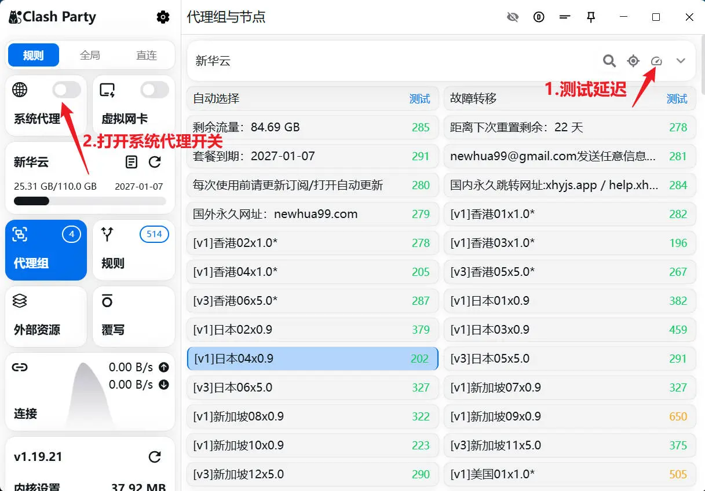The image size is (705, 491).
Task: Click the traffic usage progress bar
Action: [90, 201]
